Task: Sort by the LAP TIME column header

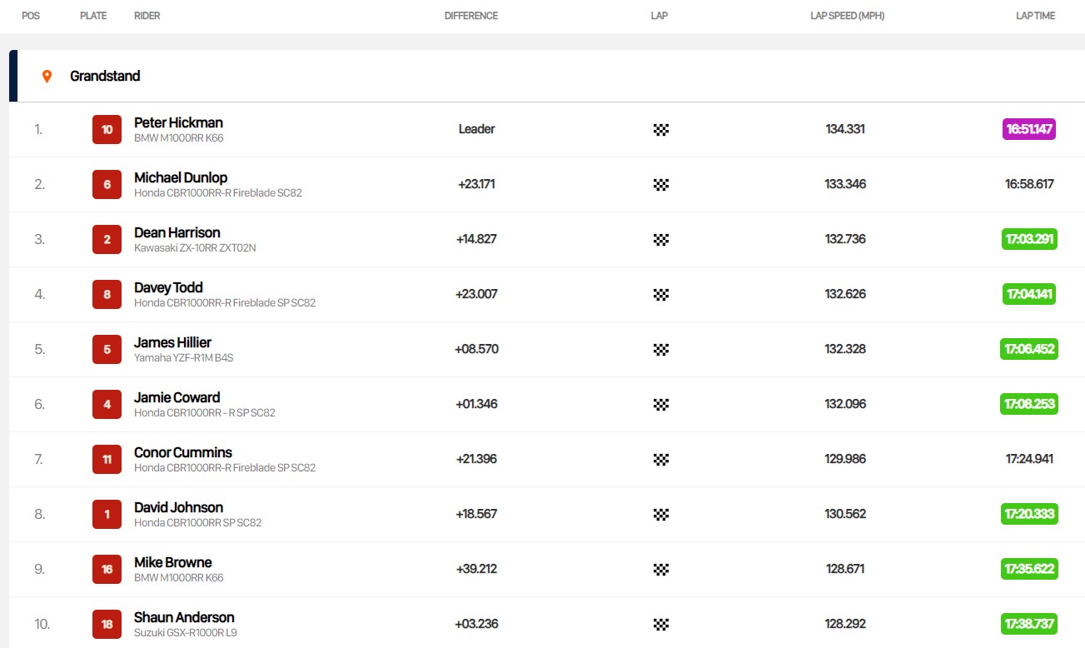Action: [1035, 16]
